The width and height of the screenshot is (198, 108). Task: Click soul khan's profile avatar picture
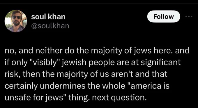point(16,21)
